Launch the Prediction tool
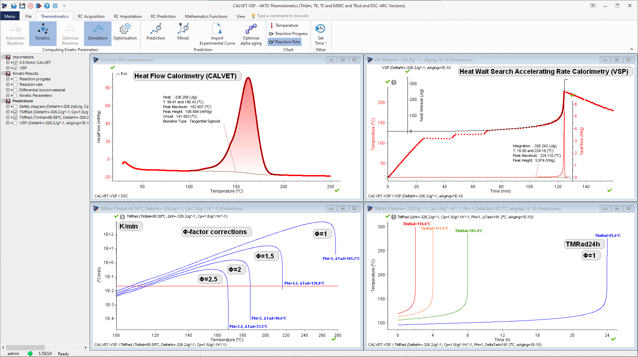The width and height of the screenshot is (638, 357). (x=156, y=33)
